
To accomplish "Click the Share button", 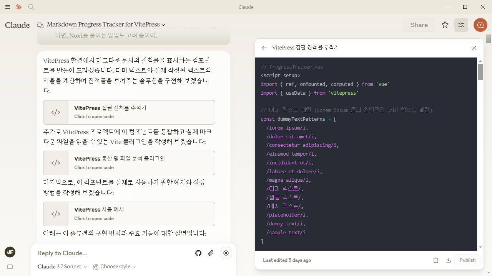I will click(x=419, y=25).
